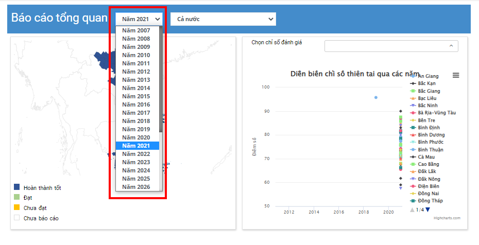The height and width of the screenshot is (245, 479).
Task: Open the Highcharts.com credits link
Action: pos(447,218)
